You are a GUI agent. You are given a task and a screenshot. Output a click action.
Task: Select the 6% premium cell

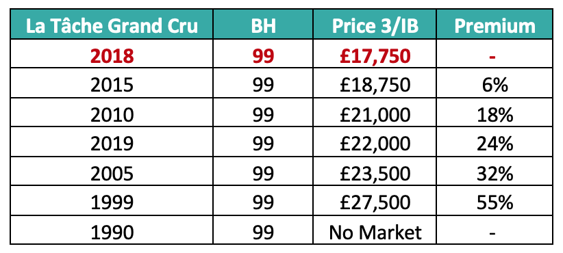[x=495, y=83]
